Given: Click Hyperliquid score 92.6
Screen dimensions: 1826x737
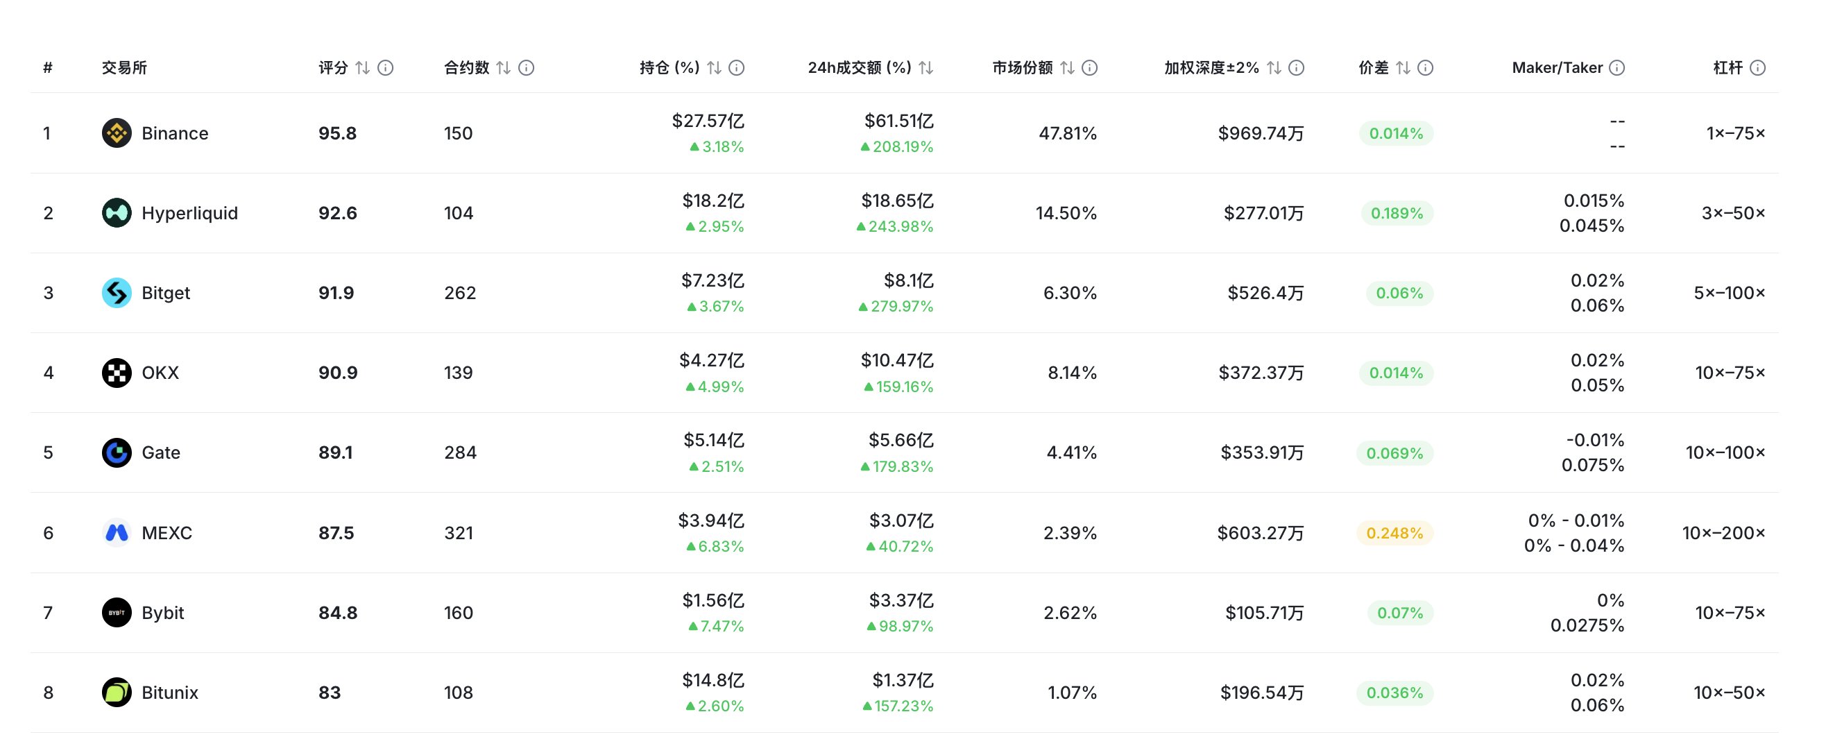Looking at the screenshot, I should coord(337,213).
